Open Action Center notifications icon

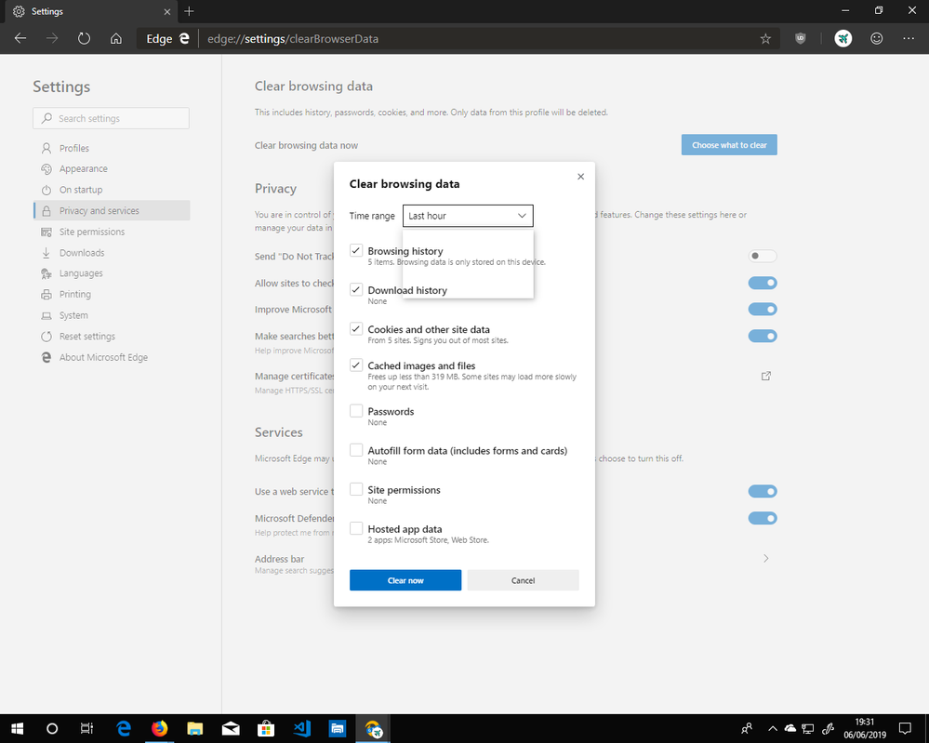click(905, 728)
